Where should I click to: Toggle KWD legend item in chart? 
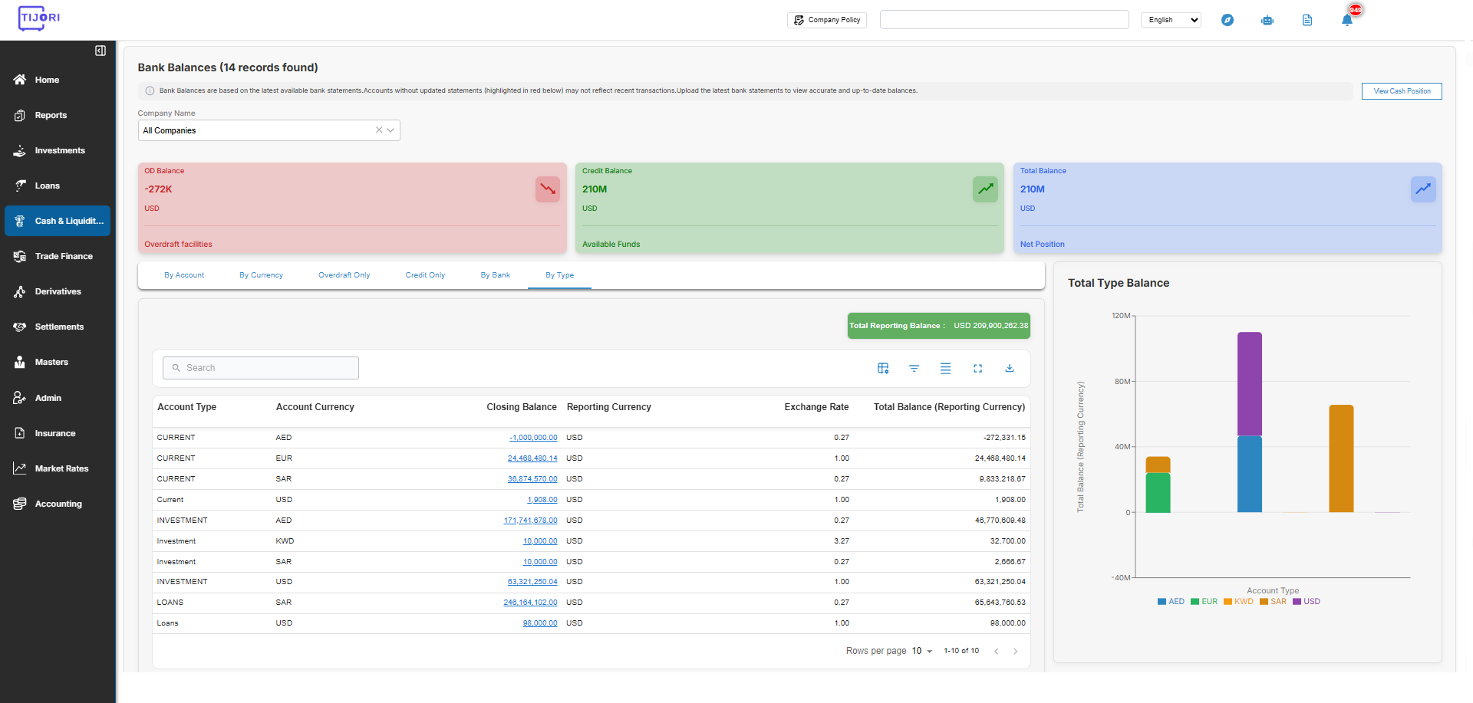(x=1238, y=602)
